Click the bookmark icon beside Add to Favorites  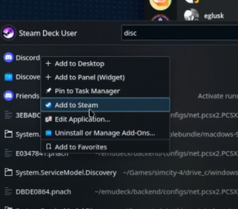click(49, 147)
